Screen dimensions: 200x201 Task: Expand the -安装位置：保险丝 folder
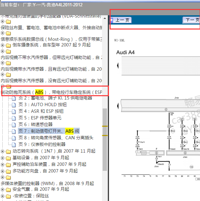click(x=2, y=196)
